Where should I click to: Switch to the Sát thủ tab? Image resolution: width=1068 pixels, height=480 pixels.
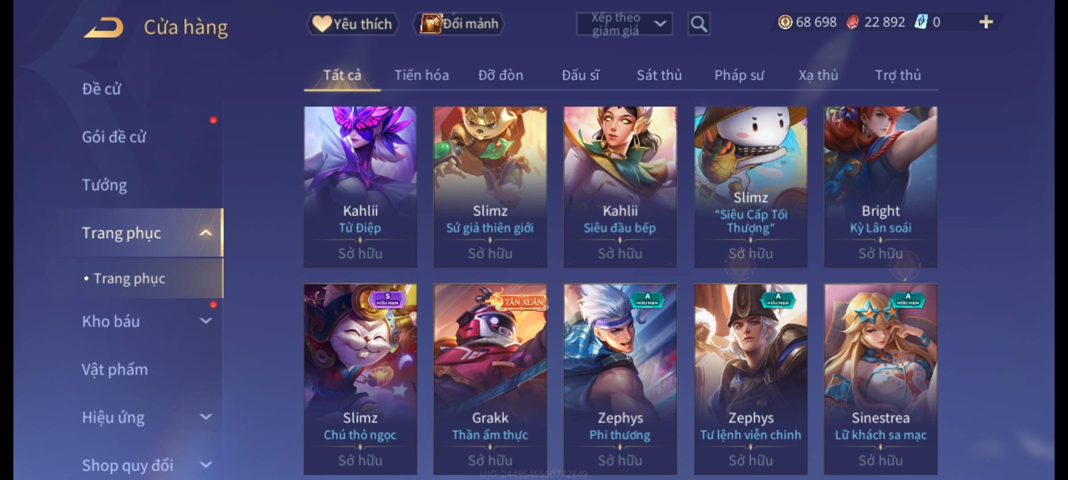659,75
